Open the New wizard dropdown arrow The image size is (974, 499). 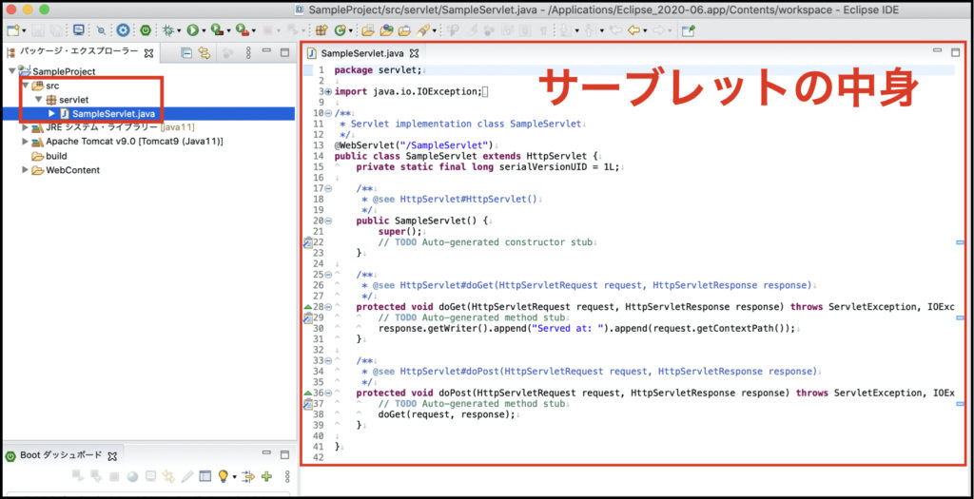click(x=24, y=30)
